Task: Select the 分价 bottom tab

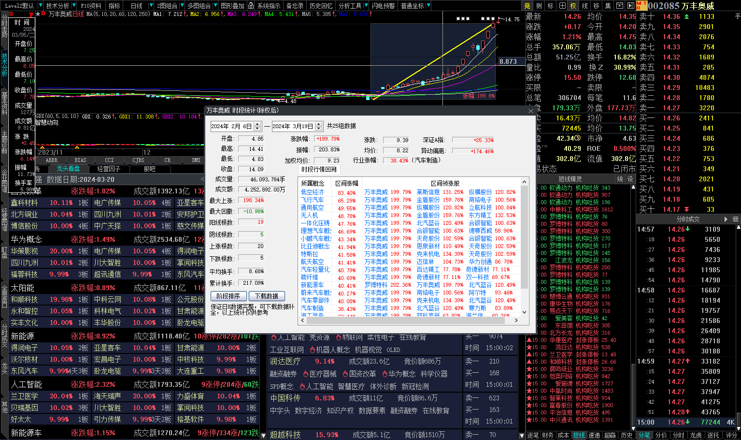Action: point(661,435)
